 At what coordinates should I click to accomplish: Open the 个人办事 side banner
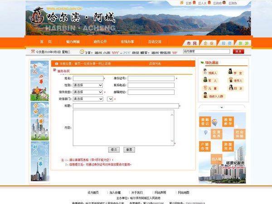click(x=39, y=81)
